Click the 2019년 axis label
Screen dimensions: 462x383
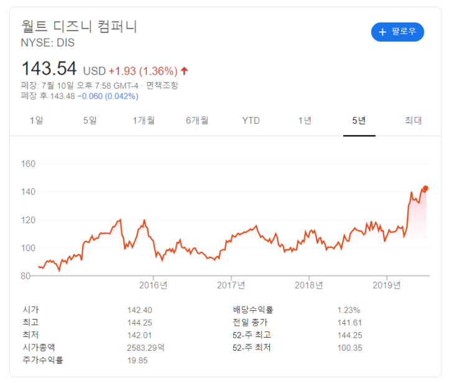(x=387, y=285)
